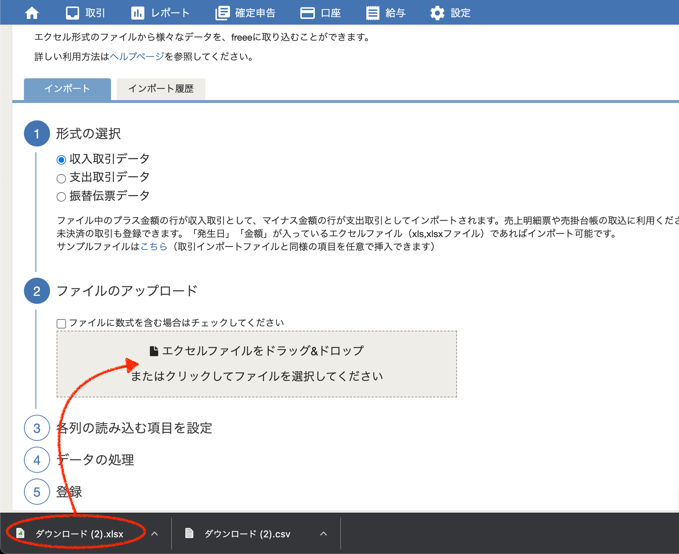Click the 口座 card icon
This screenshot has width=679, height=554.
pyautogui.click(x=307, y=13)
